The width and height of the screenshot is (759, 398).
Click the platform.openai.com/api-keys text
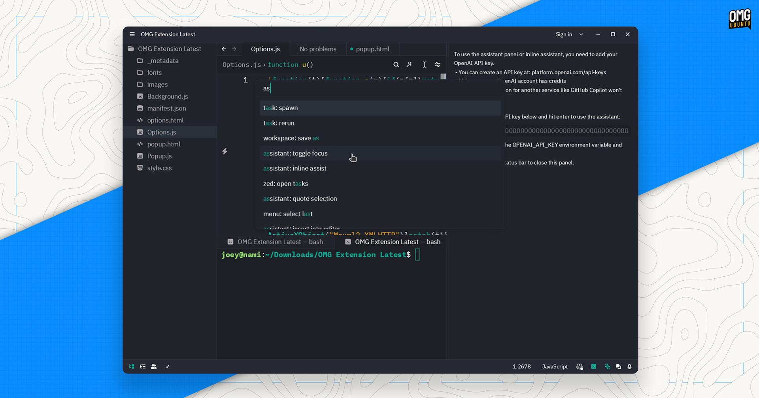[x=569, y=72]
